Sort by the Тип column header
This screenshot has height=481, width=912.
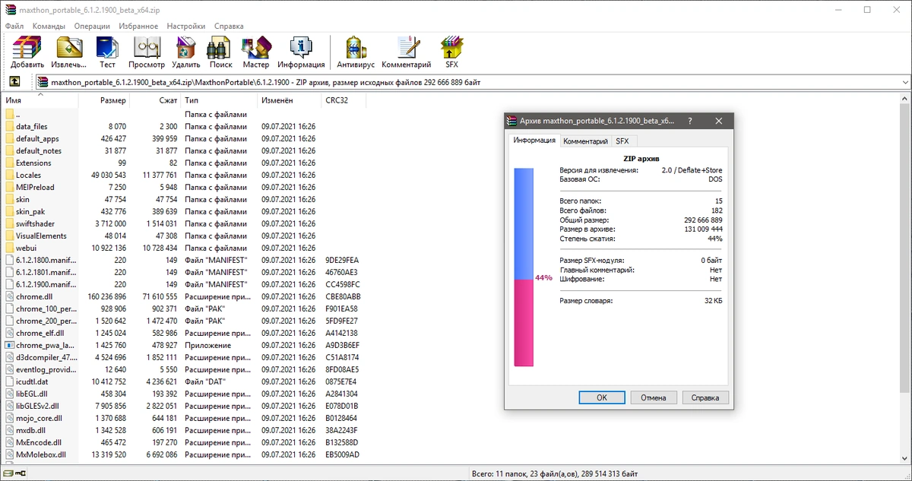tap(220, 100)
